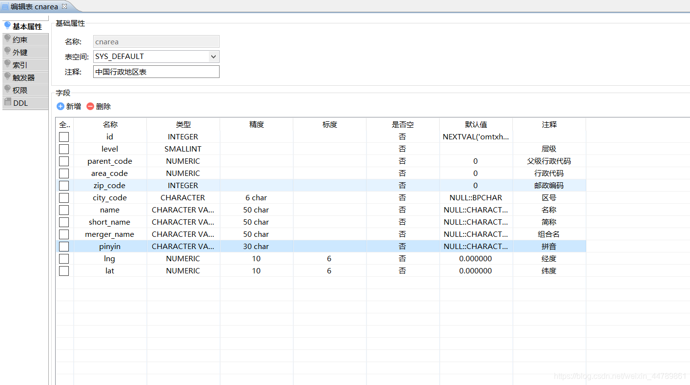Open the 基本属性 section tab

pyautogui.click(x=25, y=26)
